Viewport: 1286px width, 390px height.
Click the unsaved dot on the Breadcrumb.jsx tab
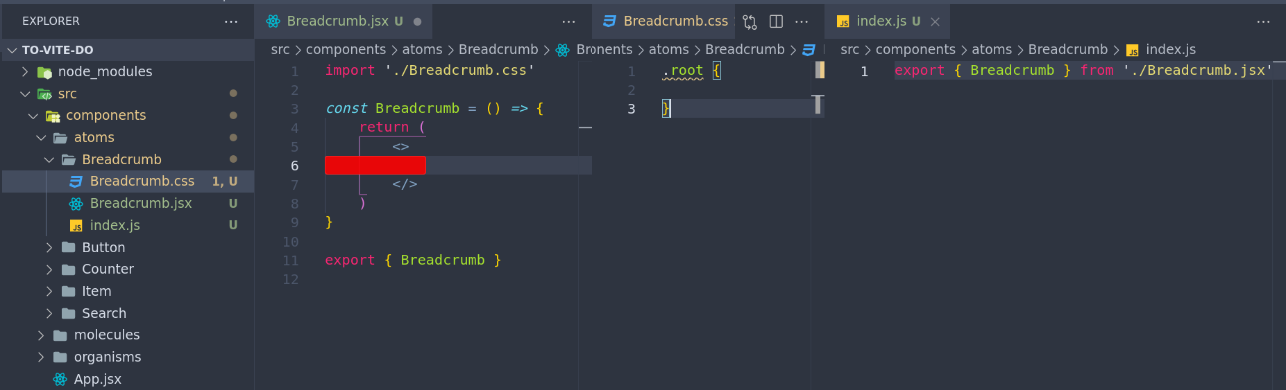click(x=417, y=21)
